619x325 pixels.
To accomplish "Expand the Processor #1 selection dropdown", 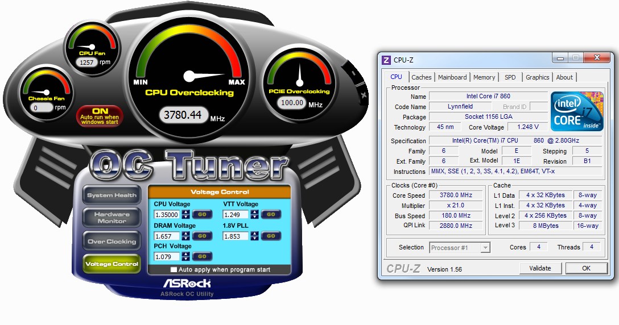I will (x=485, y=248).
